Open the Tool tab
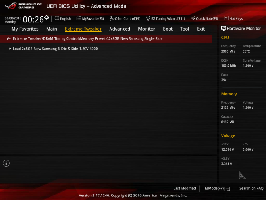 (185, 29)
